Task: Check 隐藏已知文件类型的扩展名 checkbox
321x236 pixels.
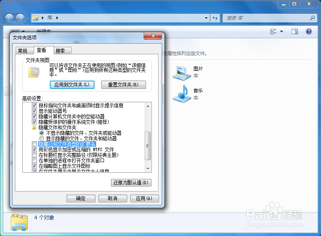Action: [x=35, y=144]
